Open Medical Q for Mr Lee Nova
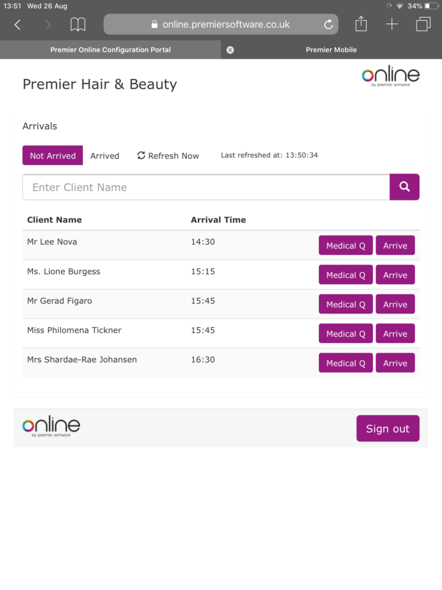The height and width of the screenshot is (590, 442). click(346, 245)
